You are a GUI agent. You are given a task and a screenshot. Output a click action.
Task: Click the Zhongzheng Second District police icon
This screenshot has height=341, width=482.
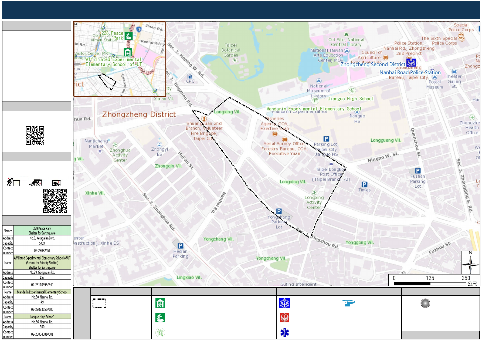(x=411, y=63)
